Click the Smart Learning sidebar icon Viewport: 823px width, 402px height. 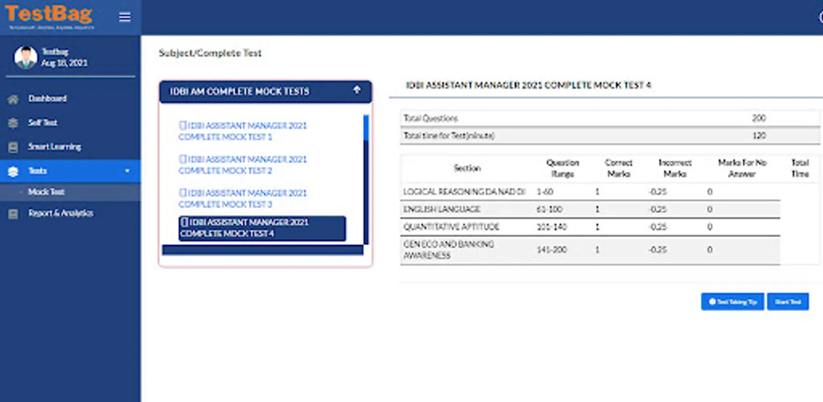click(13, 147)
